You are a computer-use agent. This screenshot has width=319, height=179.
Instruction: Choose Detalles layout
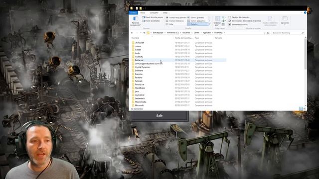tap(197, 24)
